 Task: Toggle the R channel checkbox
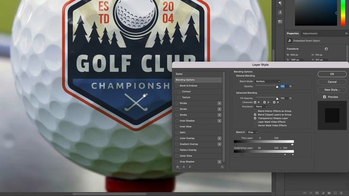[255, 102]
